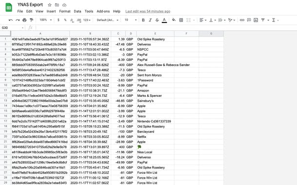Select column E header
Image resolution: width=297 pixels, height=185 pixels.
[x=155, y=34]
